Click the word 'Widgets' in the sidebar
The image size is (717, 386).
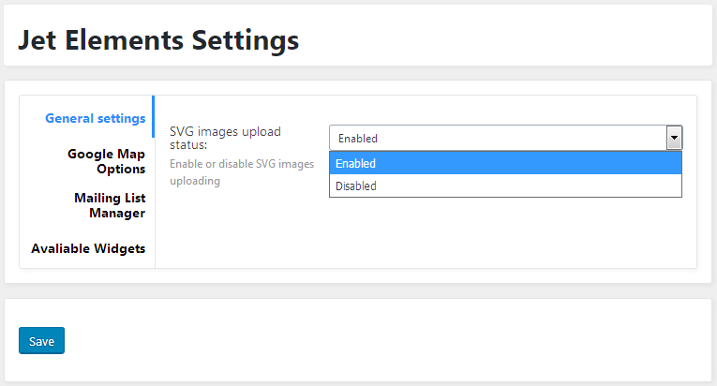[120, 248]
